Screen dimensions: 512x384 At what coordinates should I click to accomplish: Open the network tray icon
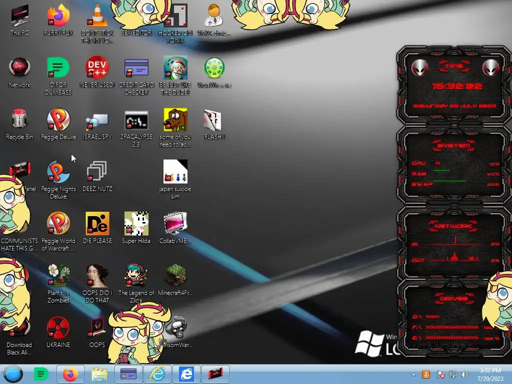click(x=453, y=374)
